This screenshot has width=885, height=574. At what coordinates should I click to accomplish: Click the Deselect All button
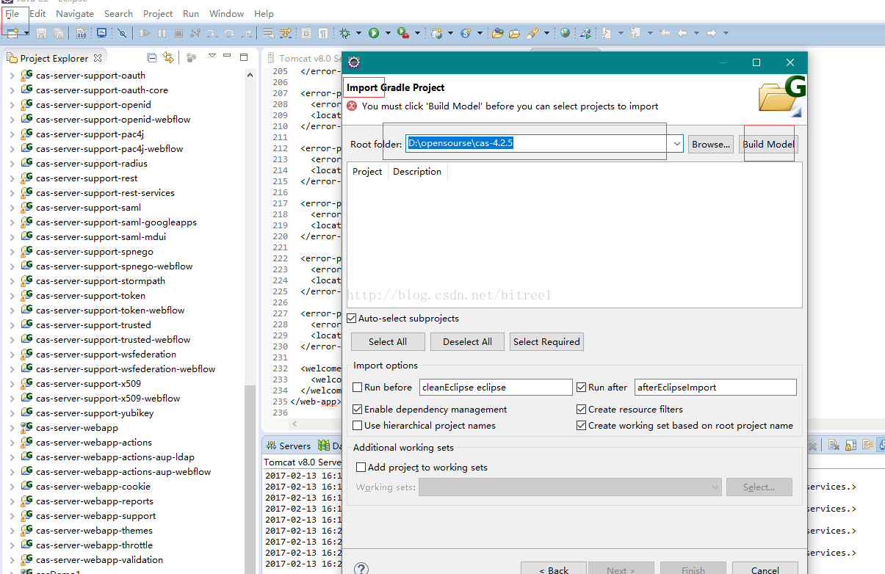[467, 341]
